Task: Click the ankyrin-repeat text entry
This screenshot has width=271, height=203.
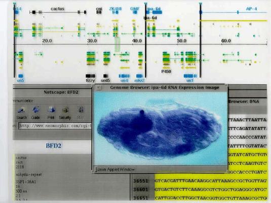Action: tap(29, 175)
